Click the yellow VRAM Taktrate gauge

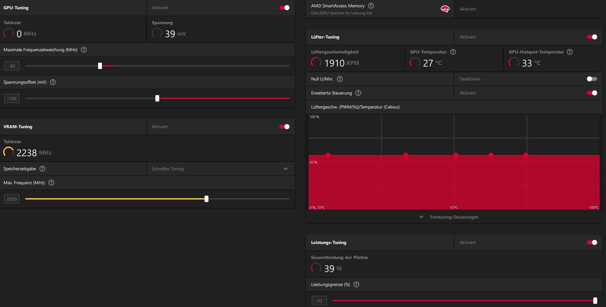(9, 152)
